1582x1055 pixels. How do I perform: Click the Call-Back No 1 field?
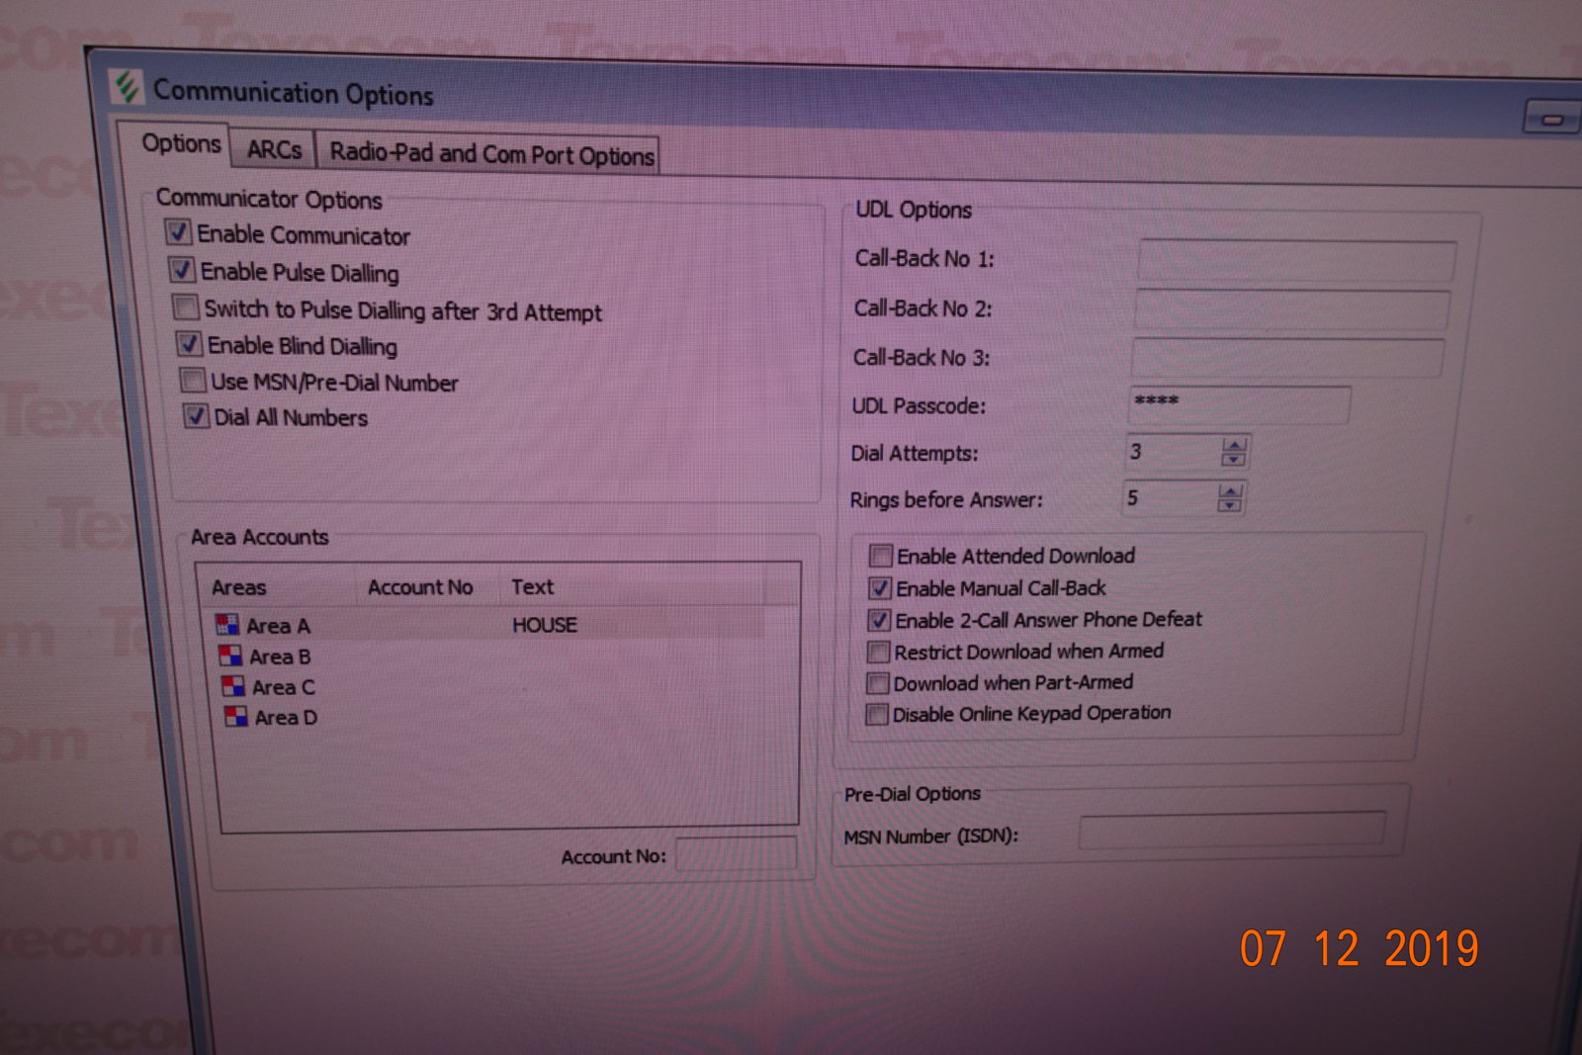1295,261
